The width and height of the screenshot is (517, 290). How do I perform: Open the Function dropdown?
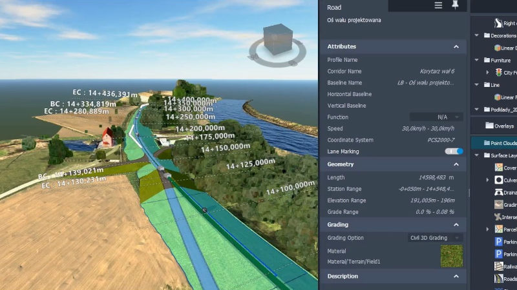[x=436, y=117]
